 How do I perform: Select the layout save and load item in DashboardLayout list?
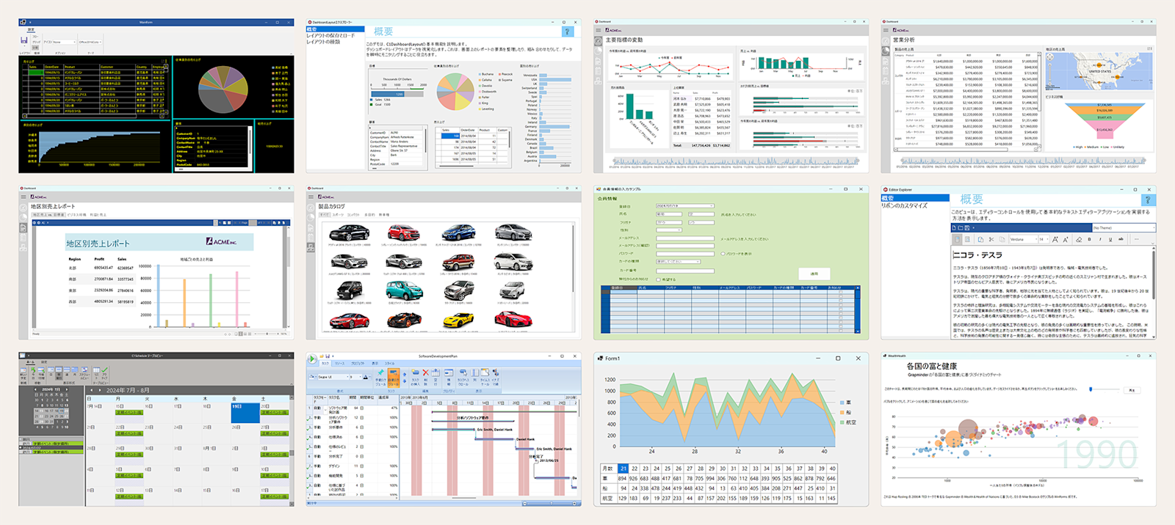pos(330,35)
